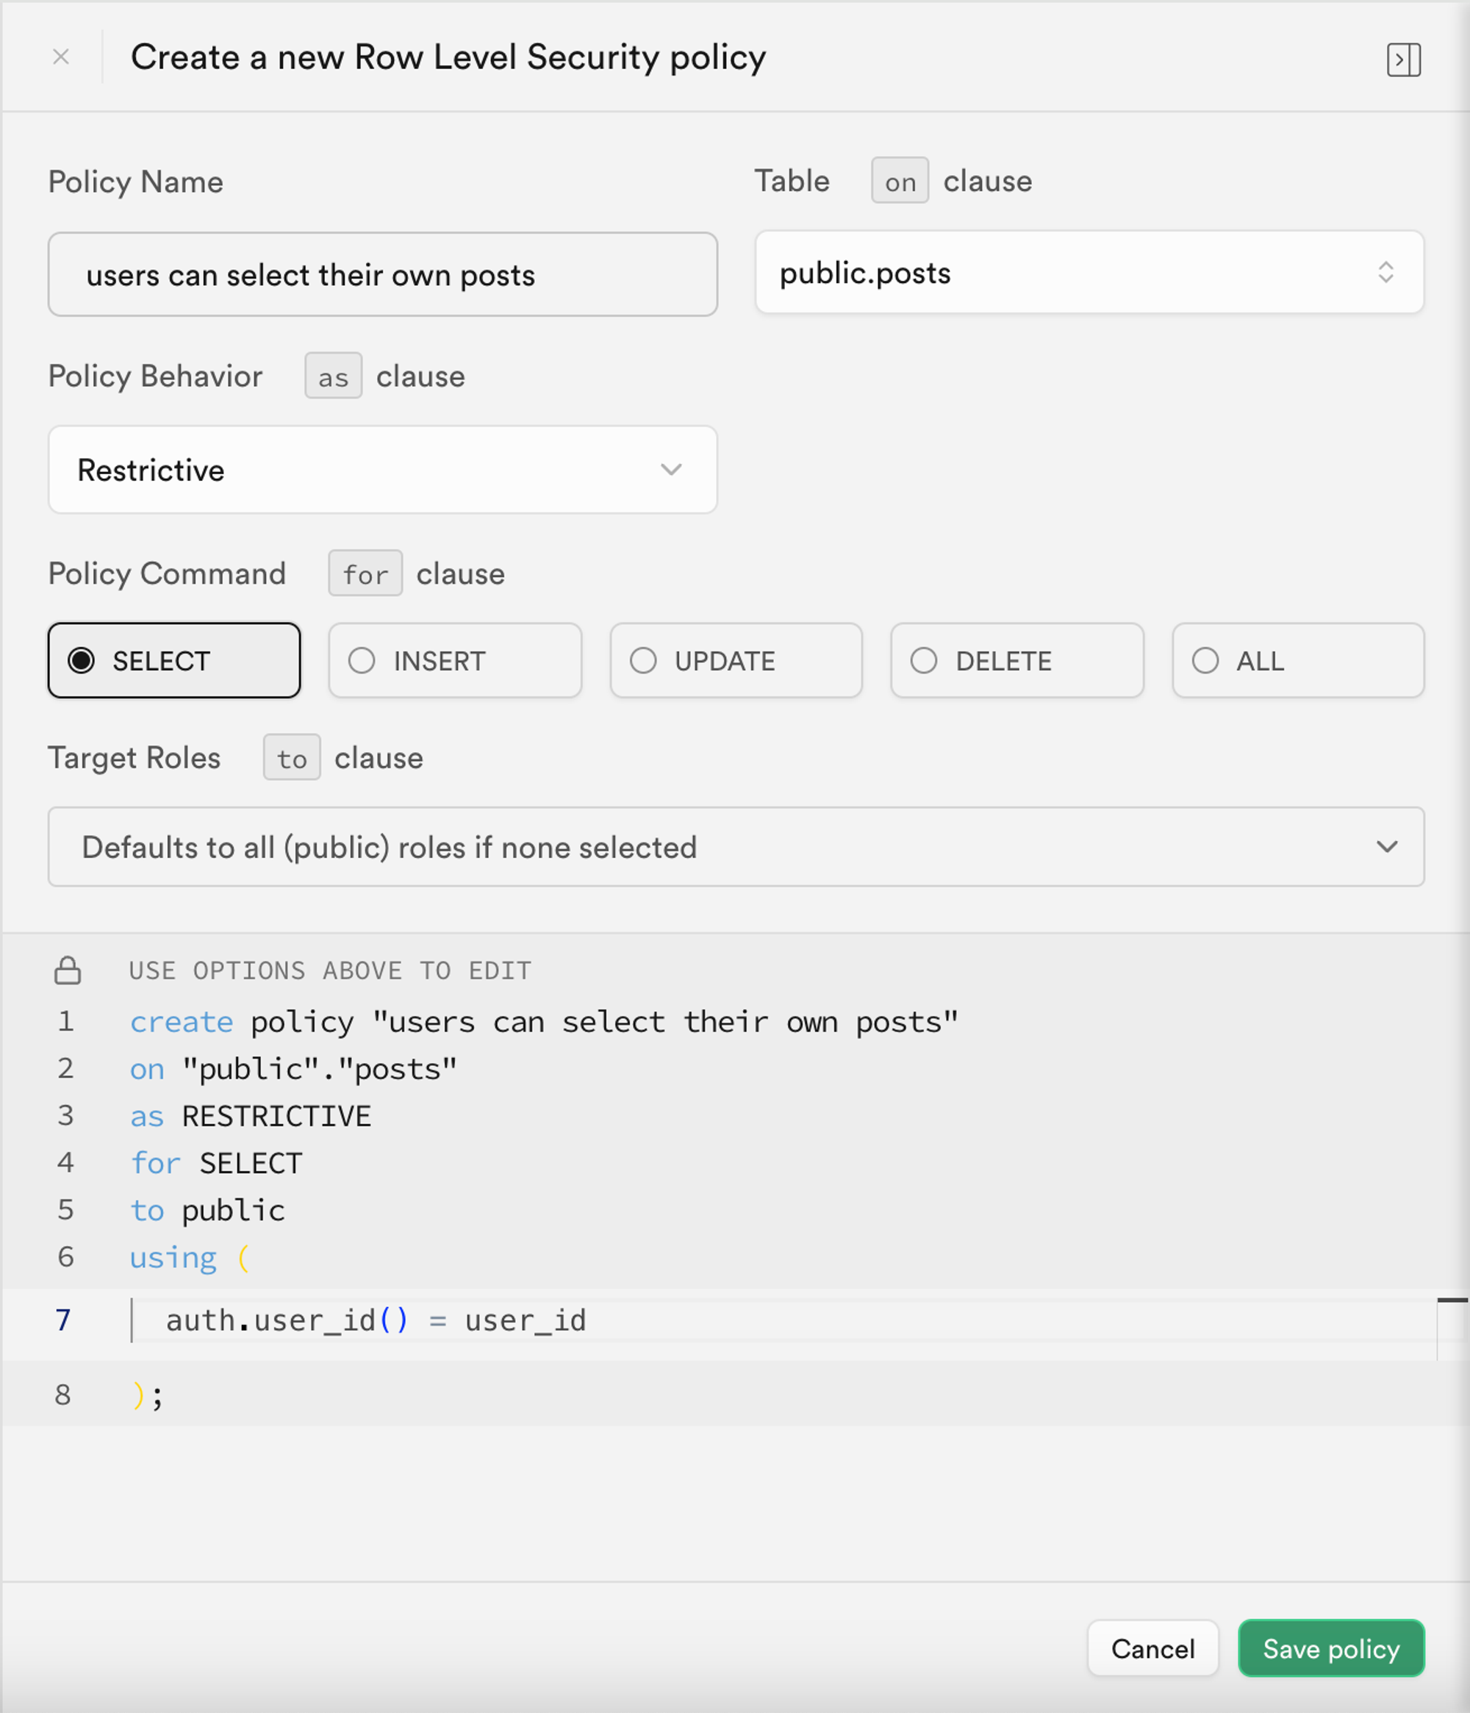Cancel policy creation
The width and height of the screenshot is (1470, 1713).
(1153, 1648)
